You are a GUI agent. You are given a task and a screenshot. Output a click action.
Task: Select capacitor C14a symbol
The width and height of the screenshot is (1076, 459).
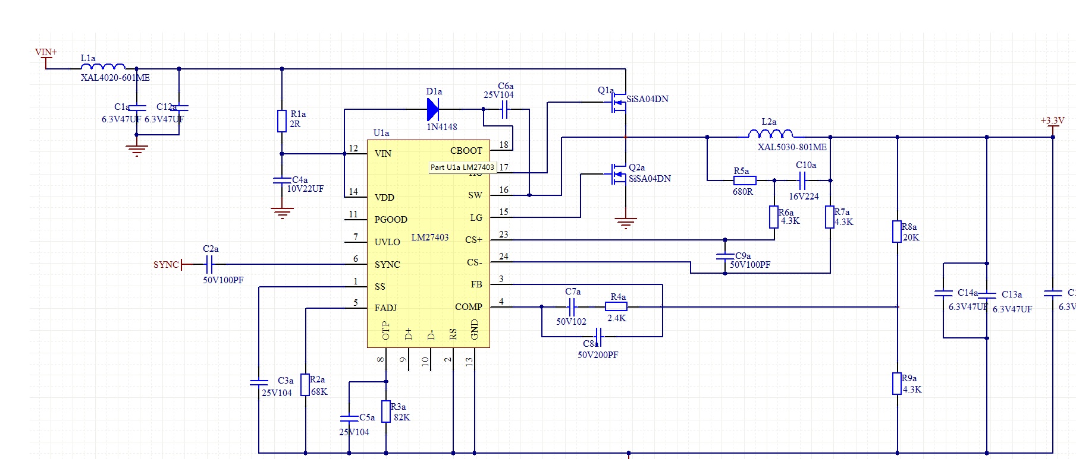click(x=944, y=293)
